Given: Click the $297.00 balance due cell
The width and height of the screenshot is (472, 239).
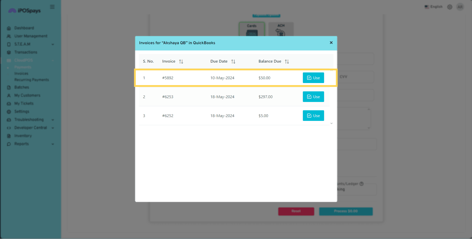Looking at the screenshot, I should point(265,97).
